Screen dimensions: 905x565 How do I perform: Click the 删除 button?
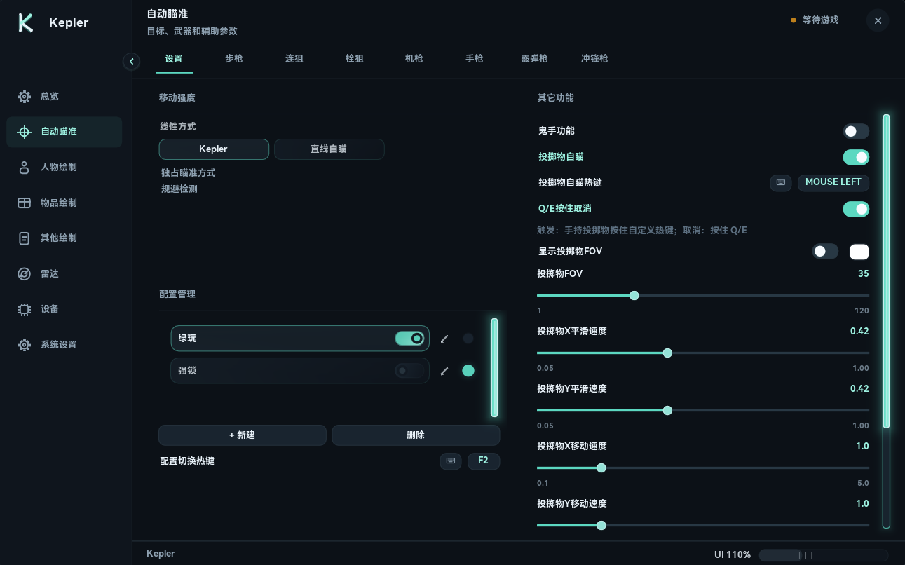[x=416, y=435]
